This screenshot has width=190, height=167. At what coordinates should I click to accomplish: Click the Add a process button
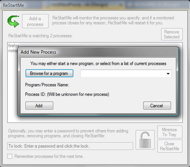(x=35, y=21)
